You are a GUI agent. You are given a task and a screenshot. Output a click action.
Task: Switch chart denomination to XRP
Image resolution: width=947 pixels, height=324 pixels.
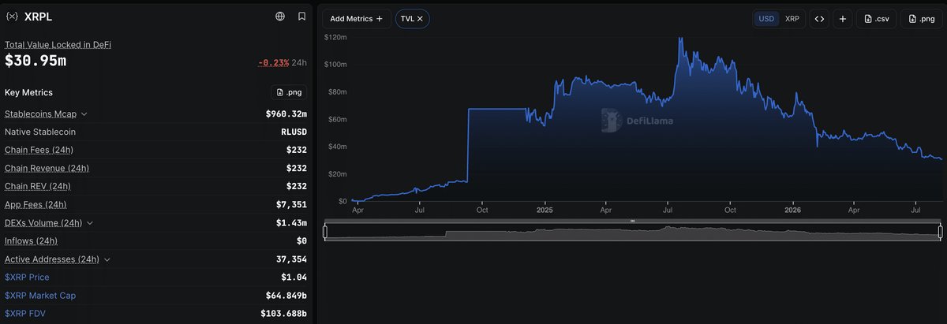point(792,18)
